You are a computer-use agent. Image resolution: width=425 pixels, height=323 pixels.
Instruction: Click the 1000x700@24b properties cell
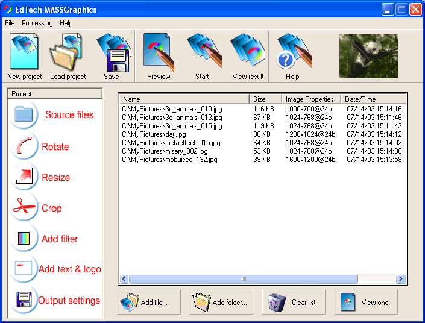(309, 109)
